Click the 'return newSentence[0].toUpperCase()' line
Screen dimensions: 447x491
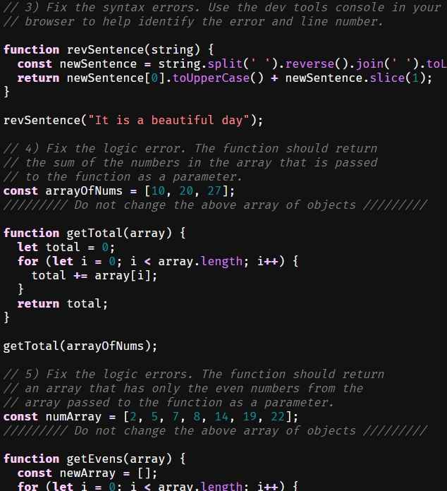coord(225,78)
